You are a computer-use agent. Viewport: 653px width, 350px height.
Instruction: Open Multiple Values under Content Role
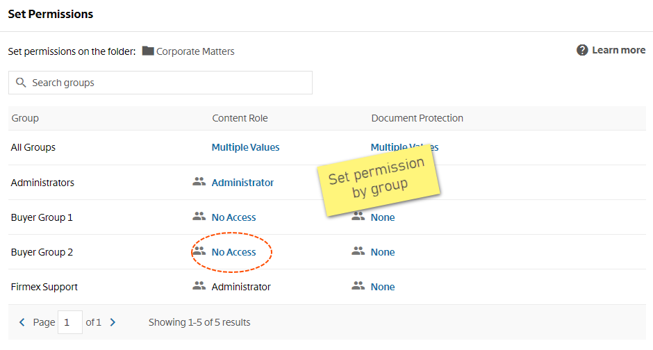coord(245,147)
